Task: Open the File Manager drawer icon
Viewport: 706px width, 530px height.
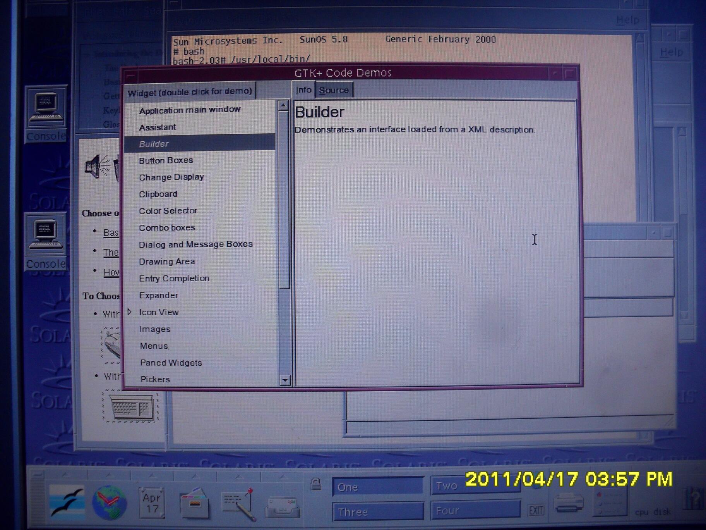Action: [x=194, y=503]
